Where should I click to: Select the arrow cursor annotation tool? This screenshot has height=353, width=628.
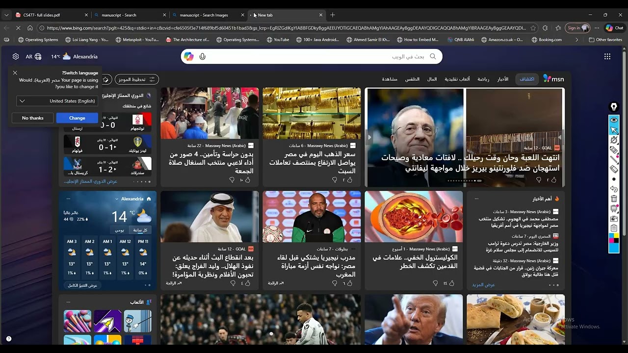614,130
